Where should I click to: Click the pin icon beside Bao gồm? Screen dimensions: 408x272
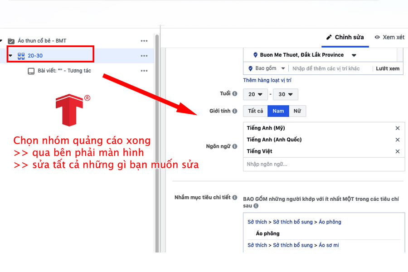click(250, 68)
